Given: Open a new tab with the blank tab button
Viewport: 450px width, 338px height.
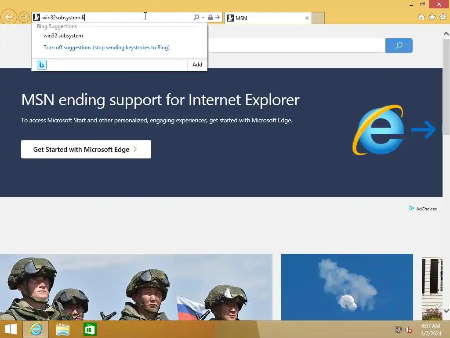Looking at the screenshot, I should click(318, 18).
